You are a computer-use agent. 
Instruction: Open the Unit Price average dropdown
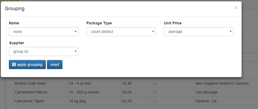(198, 32)
